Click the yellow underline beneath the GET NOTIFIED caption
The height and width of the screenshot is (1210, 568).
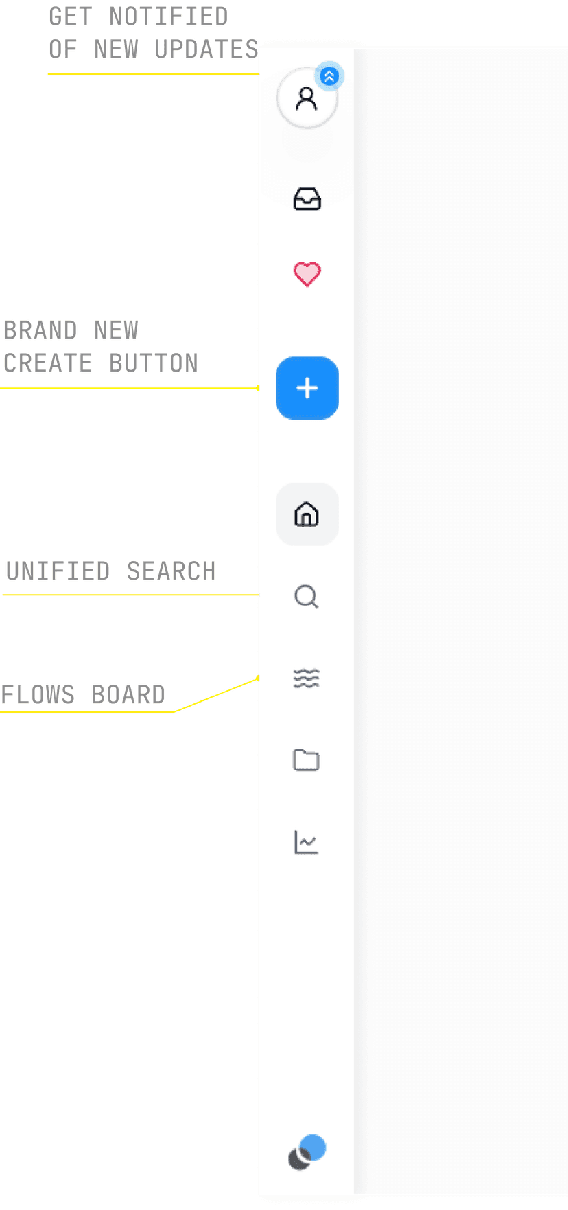point(154,74)
